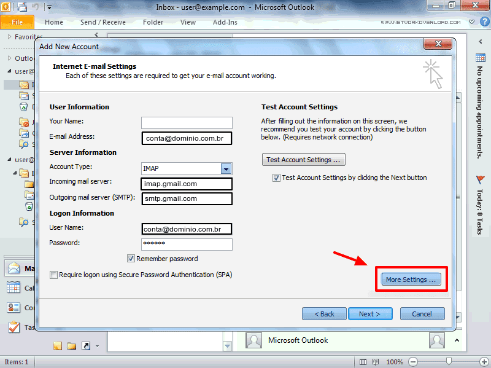Open the Account Type dropdown showing IMAP
This screenshot has height=368, width=491.
point(226,168)
